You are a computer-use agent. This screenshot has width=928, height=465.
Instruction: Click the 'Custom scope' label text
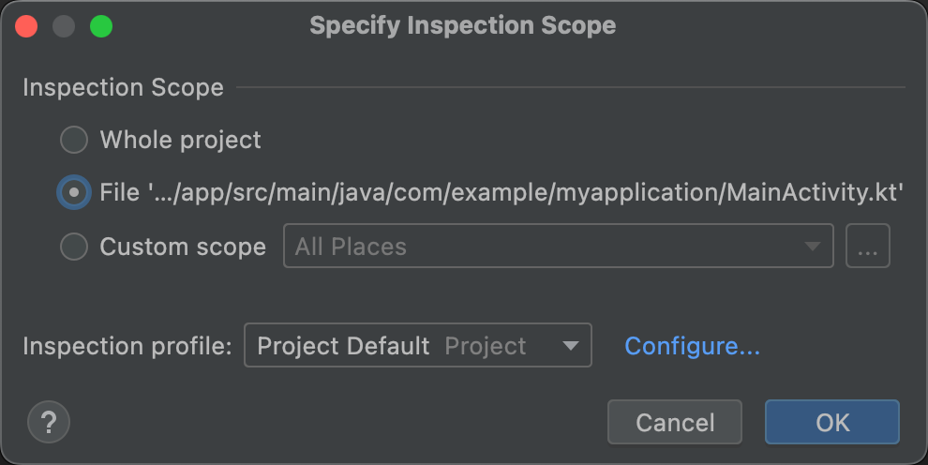tap(183, 247)
